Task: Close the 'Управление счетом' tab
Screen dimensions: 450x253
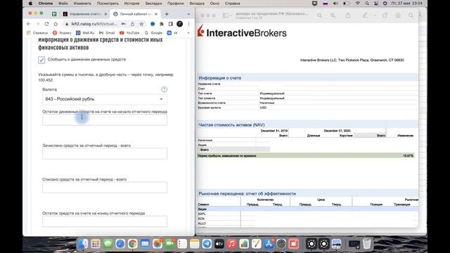Action: (105, 14)
